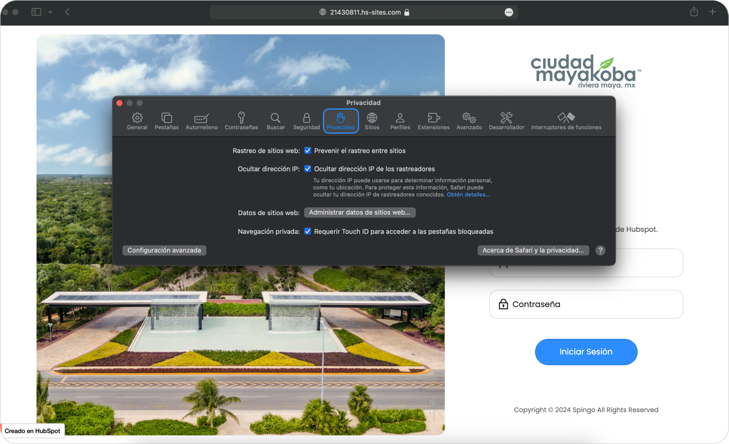Select the Seguridad lock icon

point(306,121)
